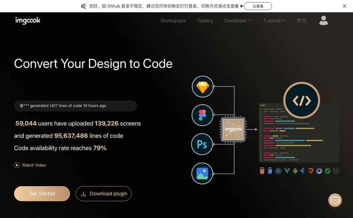
Task: Click the generated 1417 lines notification pill
Action: click(x=76, y=106)
